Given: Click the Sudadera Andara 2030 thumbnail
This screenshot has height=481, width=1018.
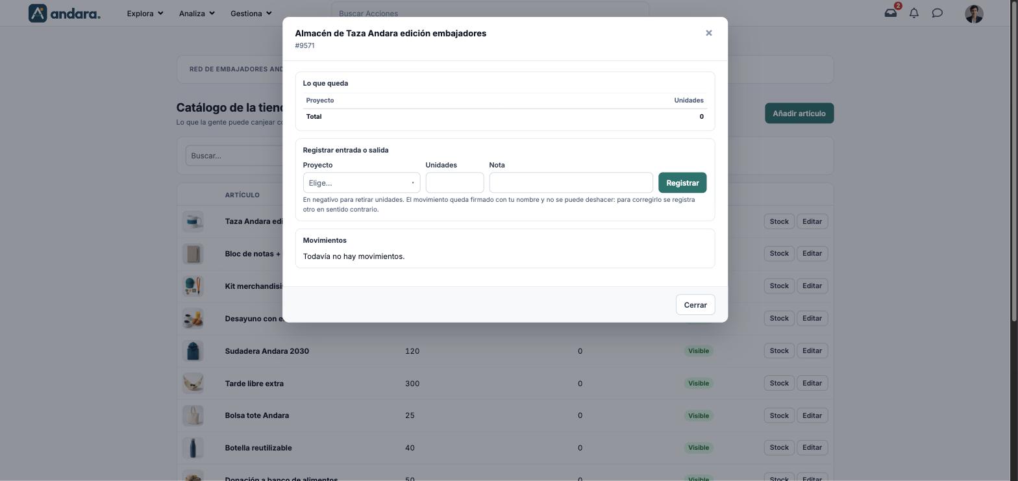Looking at the screenshot, I should pyautogui.click(x=193, y=351).
